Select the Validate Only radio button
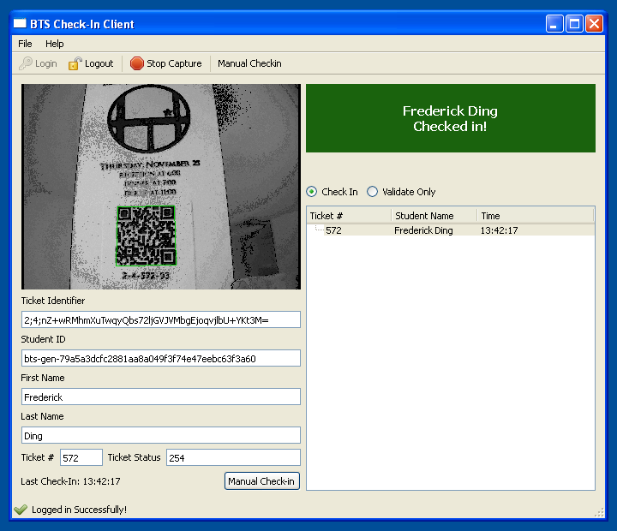Viewport: 617px width, 531px height. (372, 192)
